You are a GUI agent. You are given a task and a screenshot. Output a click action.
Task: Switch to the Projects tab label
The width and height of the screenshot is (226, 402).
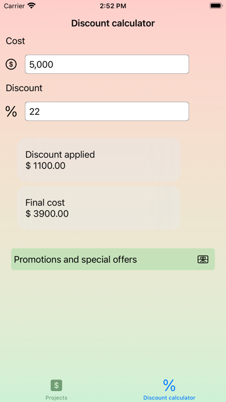pos(56,397)
